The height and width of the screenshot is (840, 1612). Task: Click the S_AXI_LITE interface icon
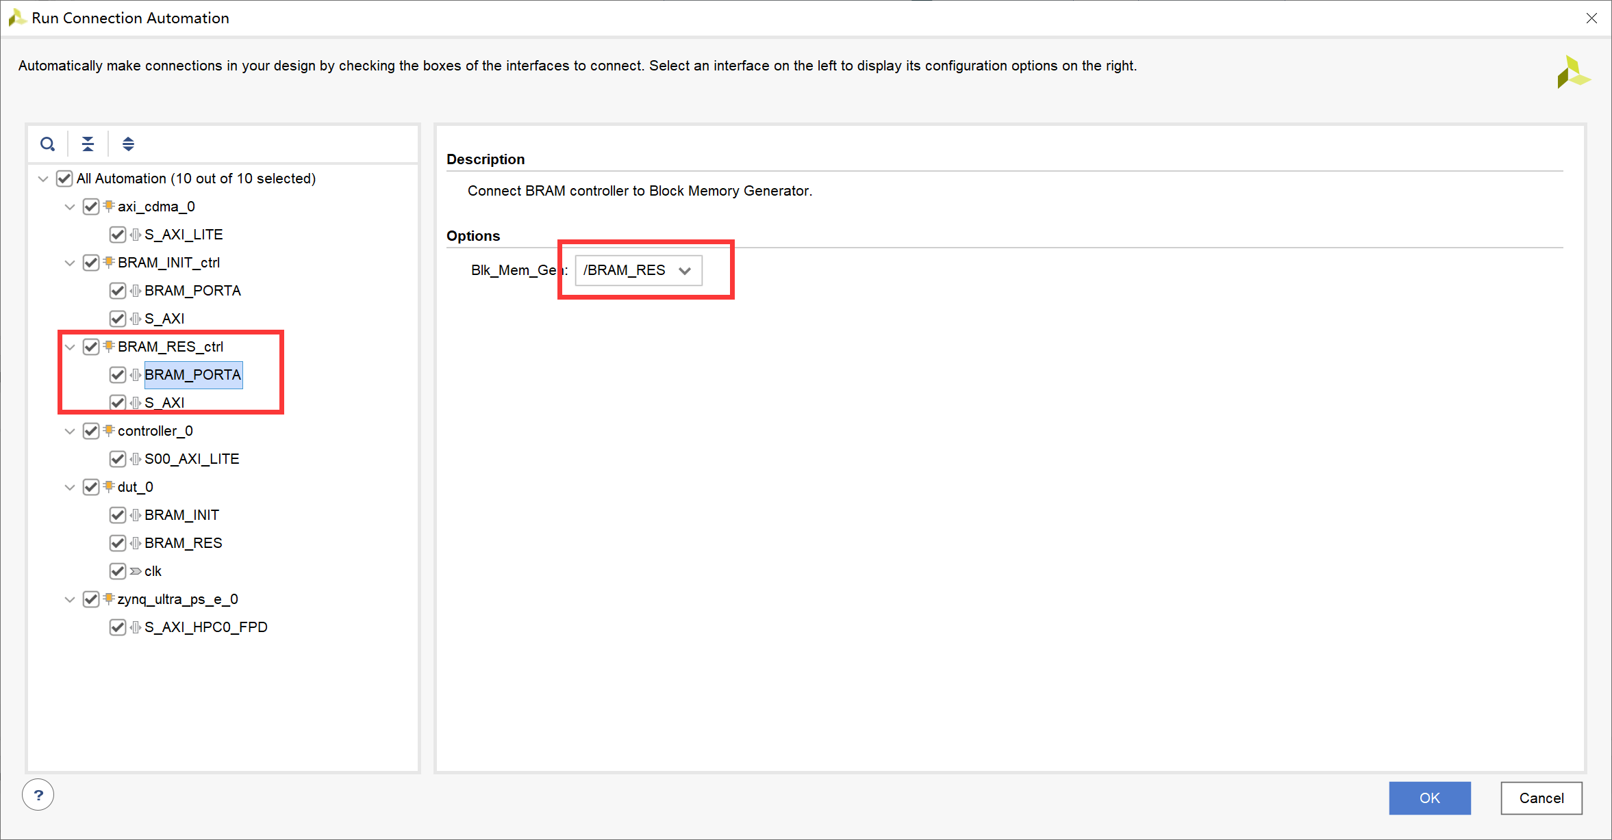pyautogui.click(x=136, y=235)
